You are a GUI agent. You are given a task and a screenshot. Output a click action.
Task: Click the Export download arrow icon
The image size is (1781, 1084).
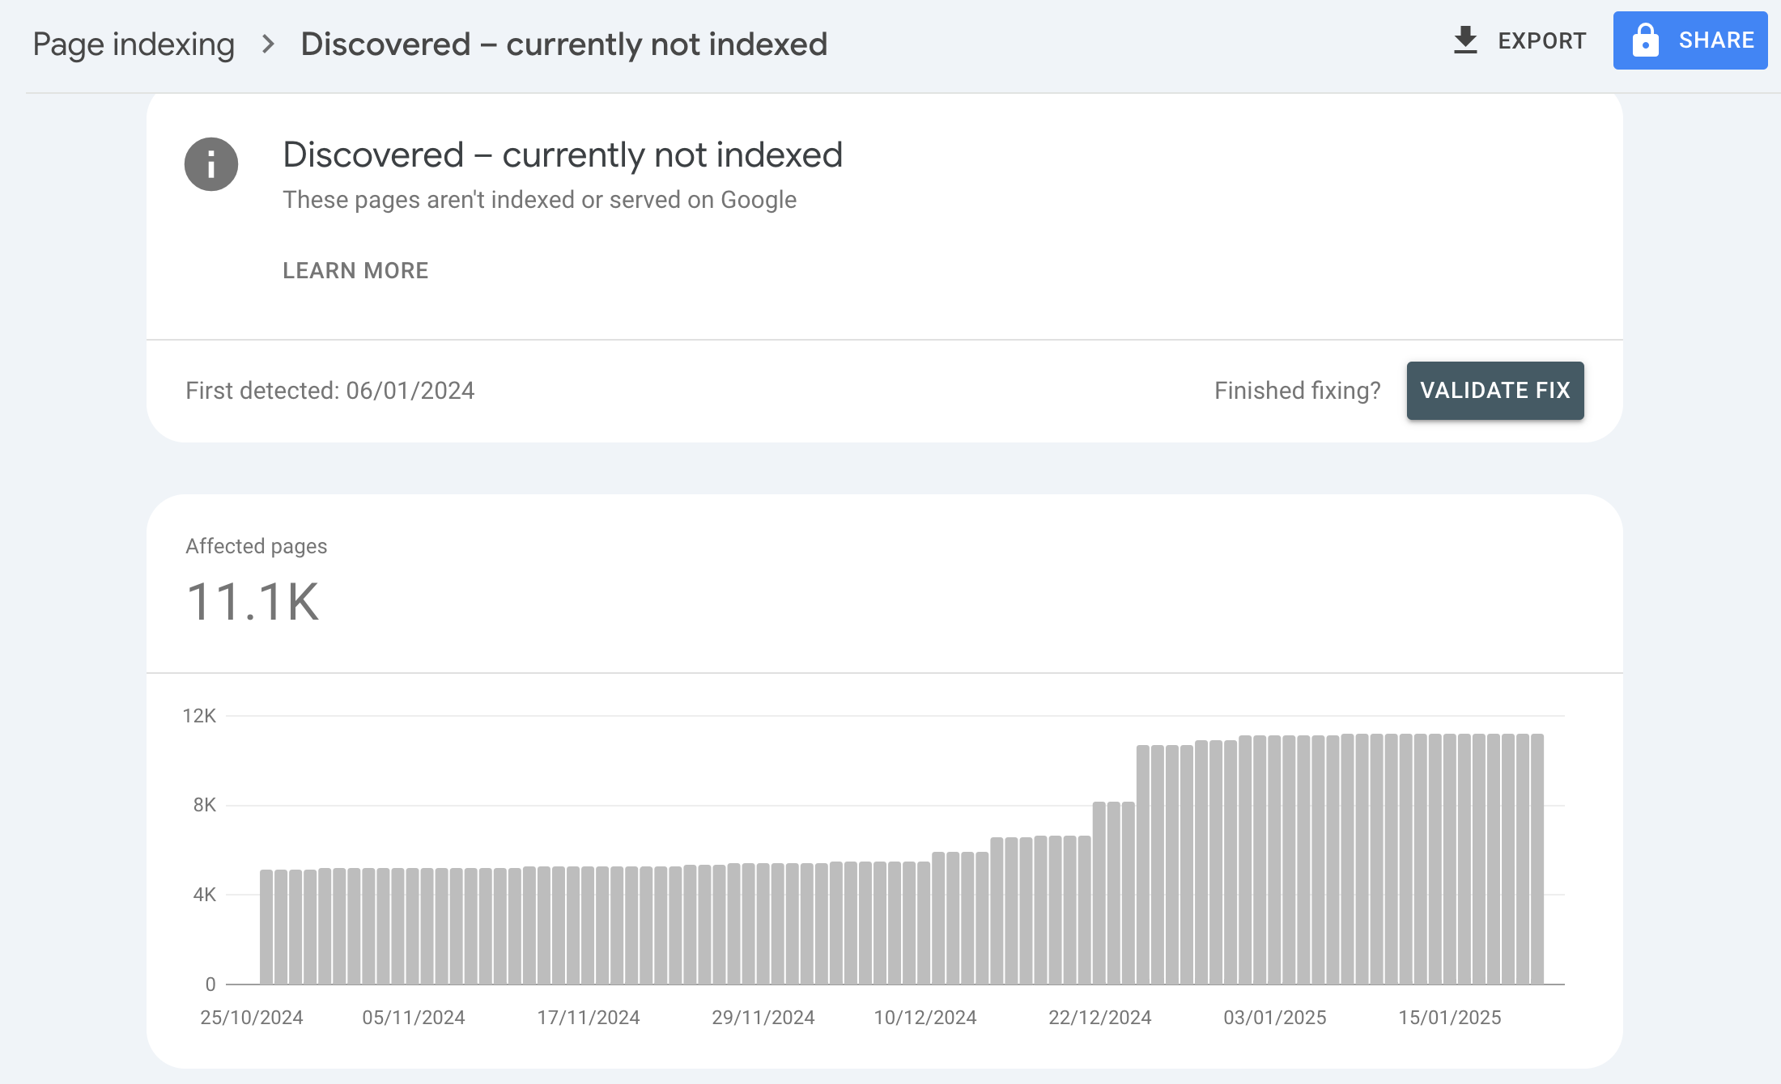[1465, 40]
